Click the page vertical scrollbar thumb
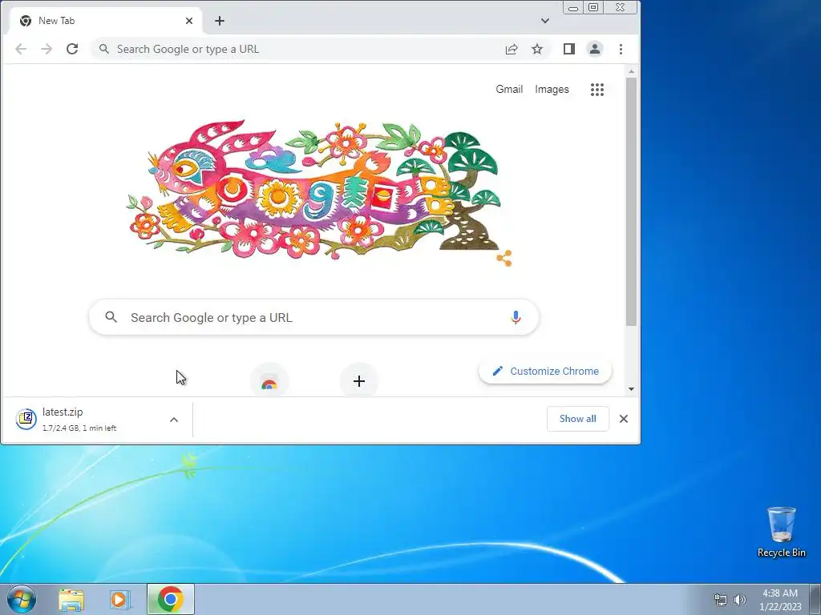Viewport: 821px width, 615px height. (x=632, y=201)
